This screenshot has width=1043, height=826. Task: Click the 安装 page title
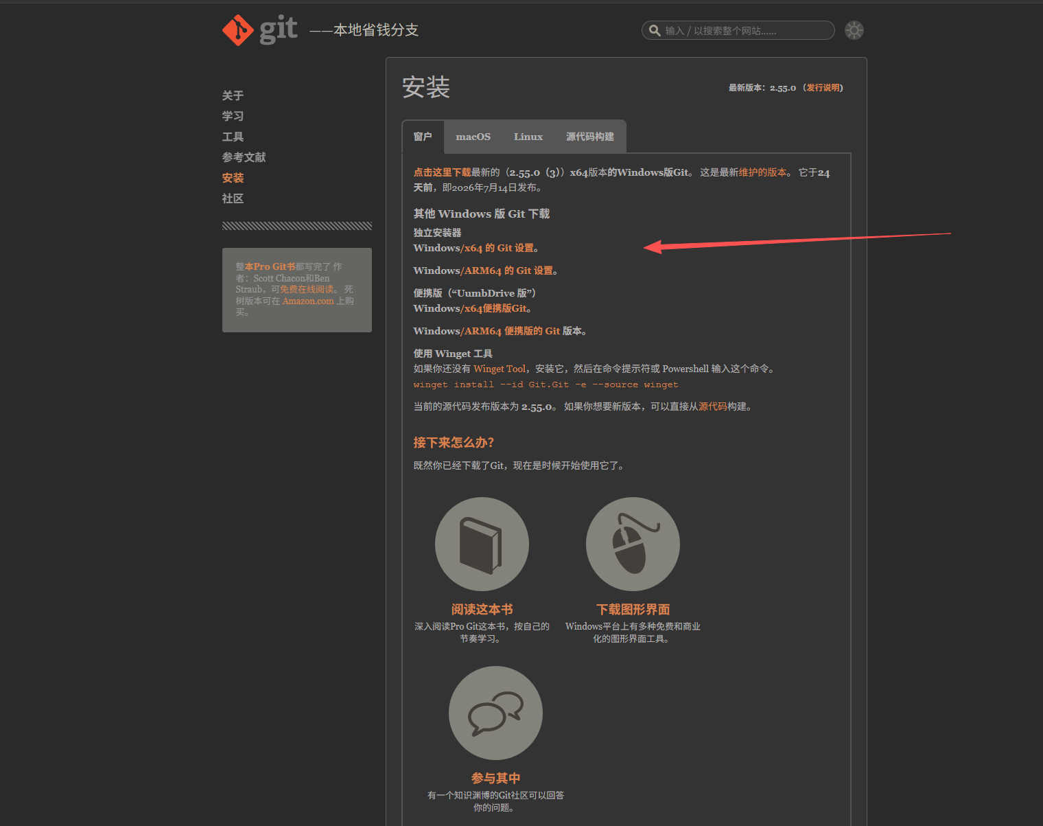pos(425,87)
